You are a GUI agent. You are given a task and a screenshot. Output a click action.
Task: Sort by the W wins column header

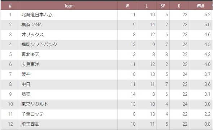(x=127, y=6)
